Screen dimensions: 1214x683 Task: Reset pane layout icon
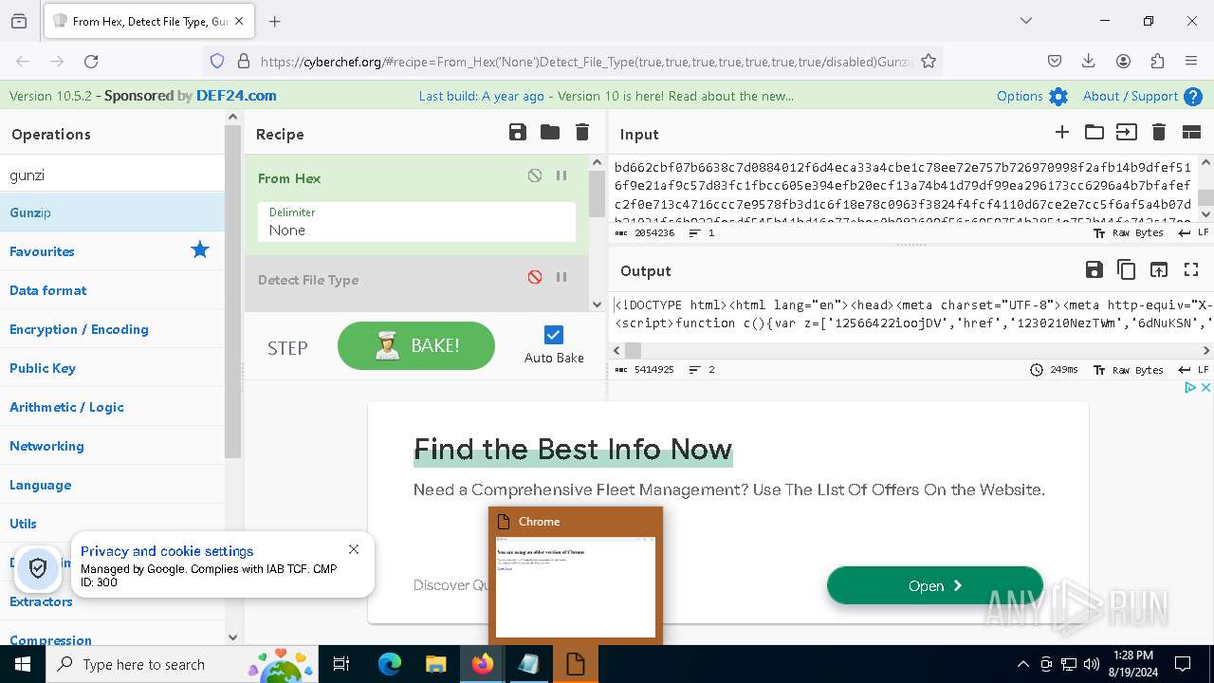point(1191,133)
